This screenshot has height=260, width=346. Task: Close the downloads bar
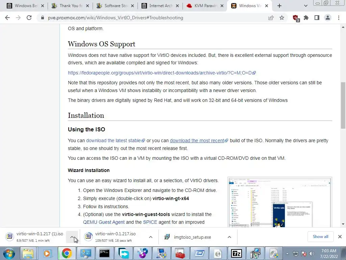(340, 237)
